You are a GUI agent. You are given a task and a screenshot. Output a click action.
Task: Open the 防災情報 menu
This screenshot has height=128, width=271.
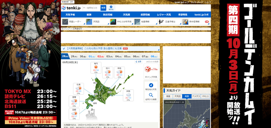108,15
